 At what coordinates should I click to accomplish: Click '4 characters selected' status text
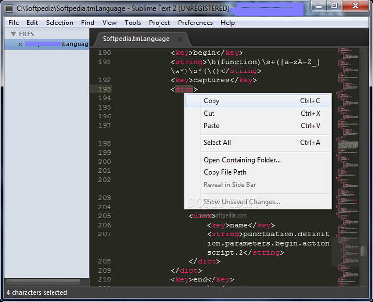coord(37,293)
